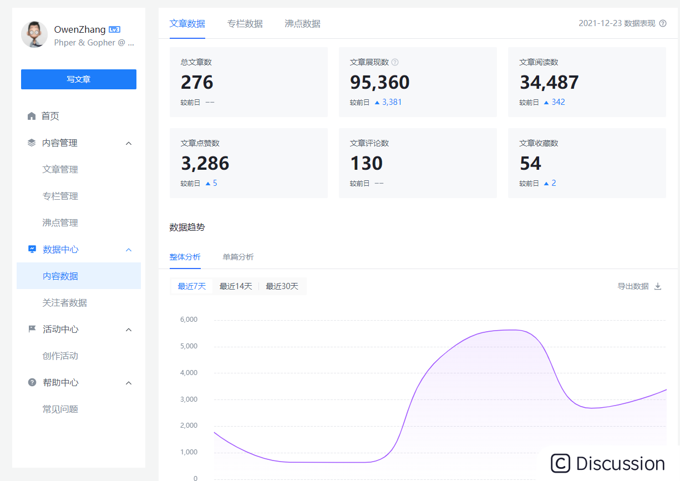
Task: Click the 3,381 increase under 文章展现数
Action: click(x=388, y=102)
